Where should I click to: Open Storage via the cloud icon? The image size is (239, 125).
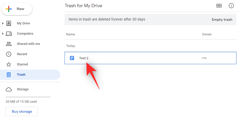pos(9,89)
